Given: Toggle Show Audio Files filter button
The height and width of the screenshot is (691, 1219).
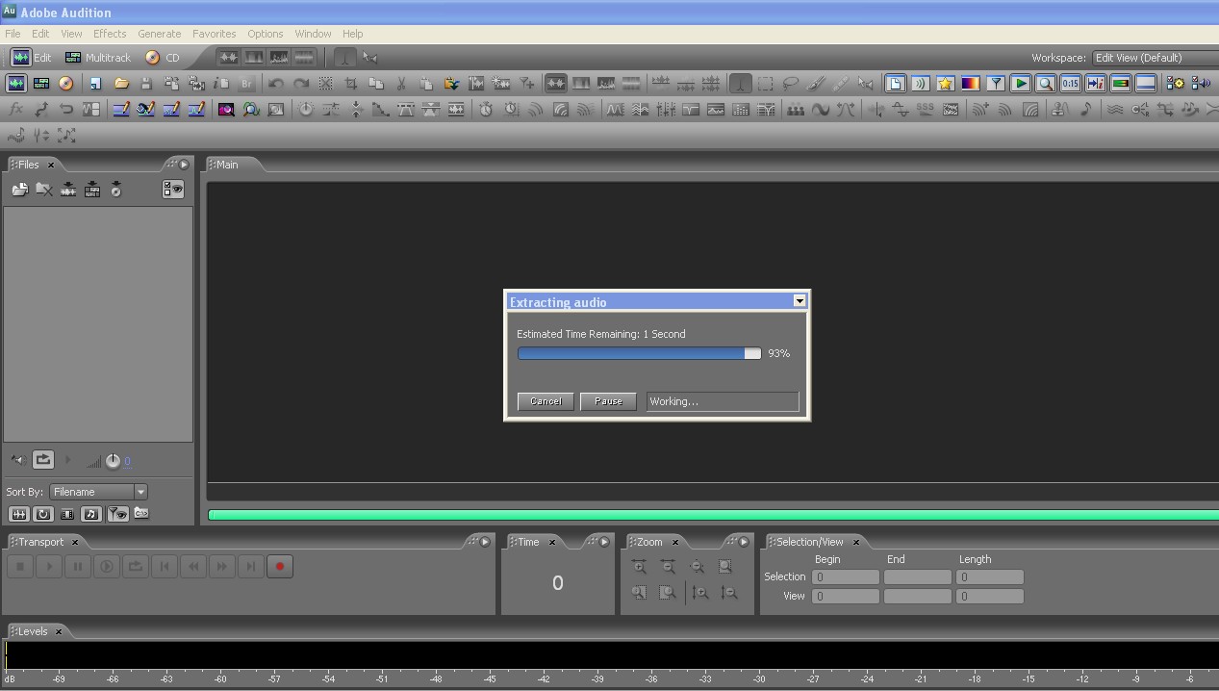Looking at the screenshot, I should coord(18,514).
